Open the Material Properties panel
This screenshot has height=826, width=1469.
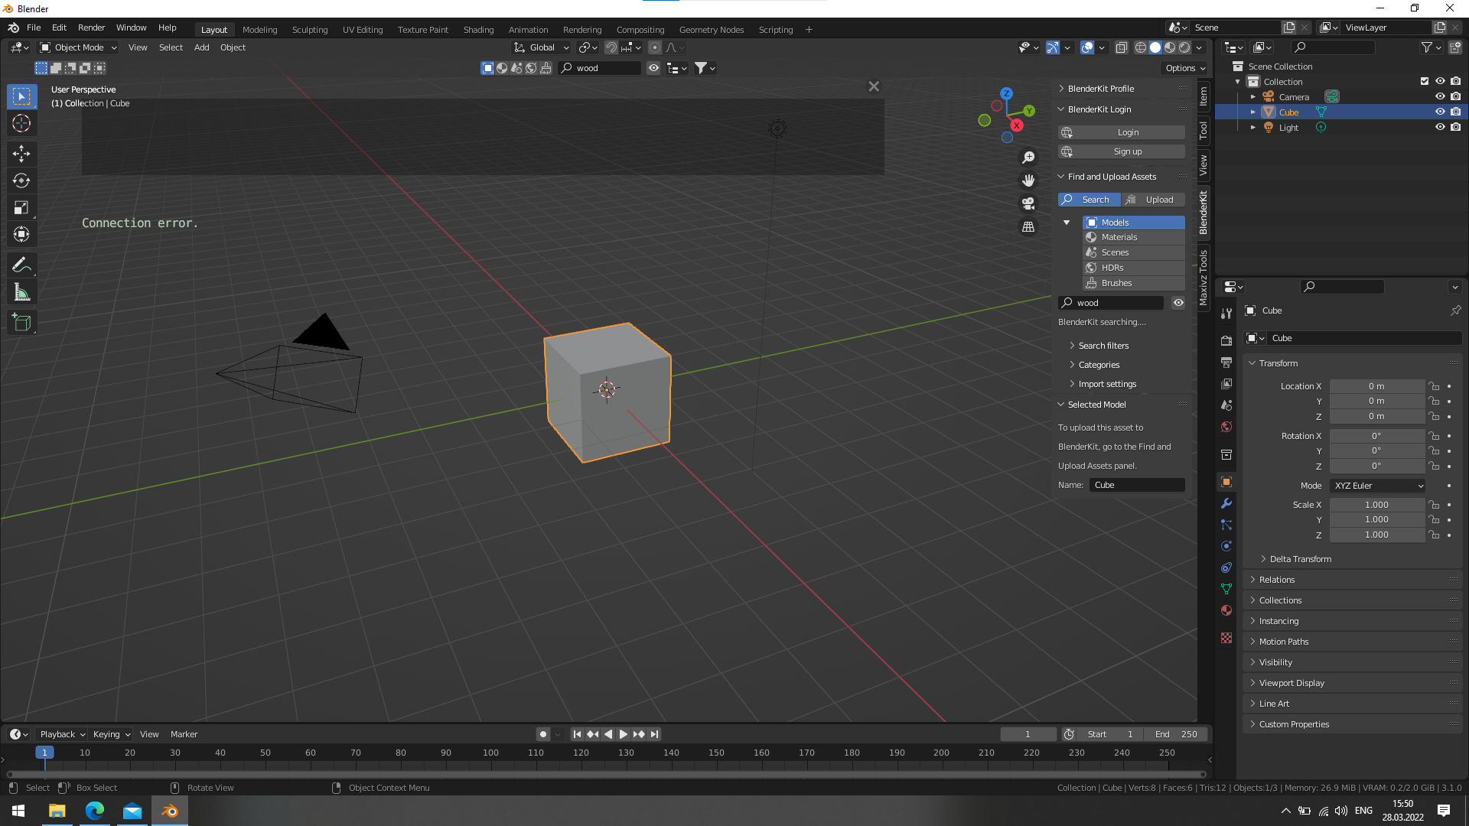1226,611
